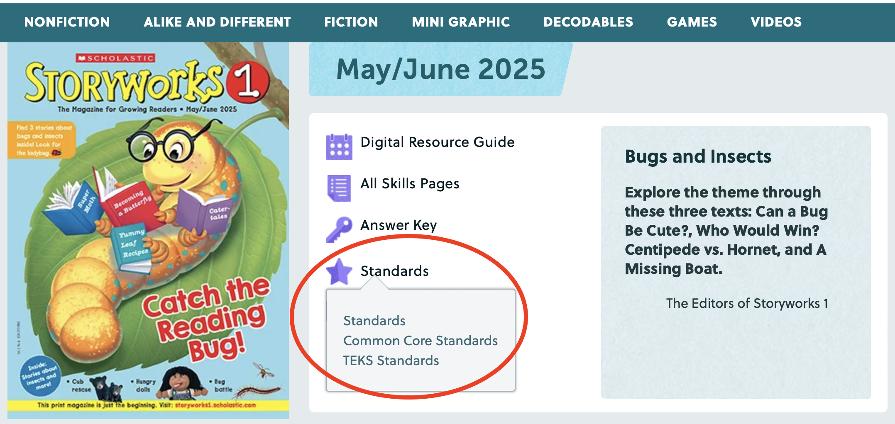Choose TEKS Standards in the popup list
The height and width of the screenshot is (424, 895).
(391, 361)
